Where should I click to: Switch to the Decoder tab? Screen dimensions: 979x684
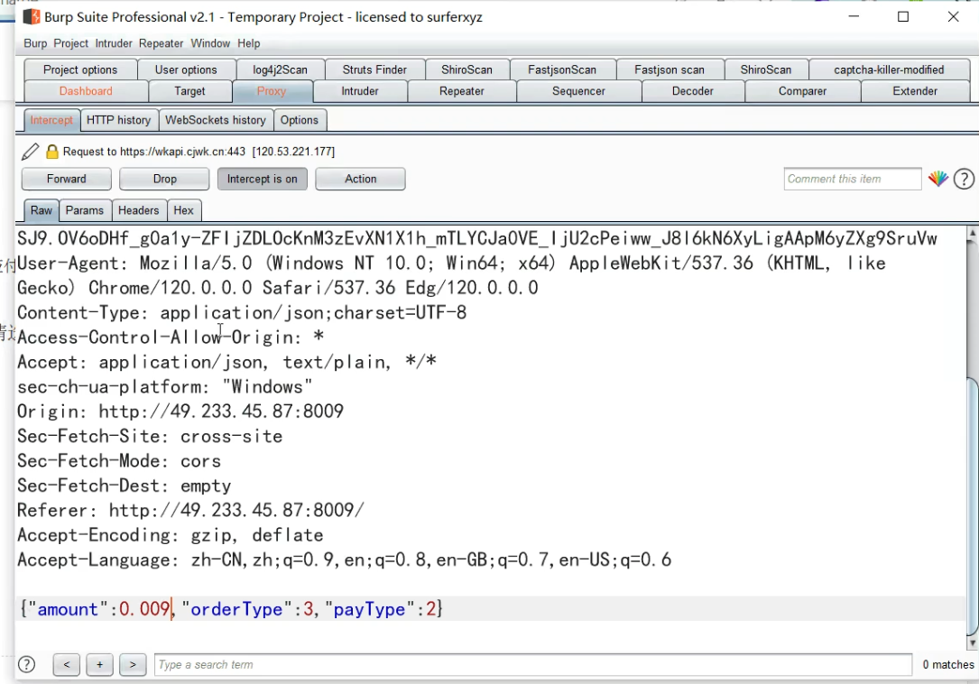coord(693,91)
